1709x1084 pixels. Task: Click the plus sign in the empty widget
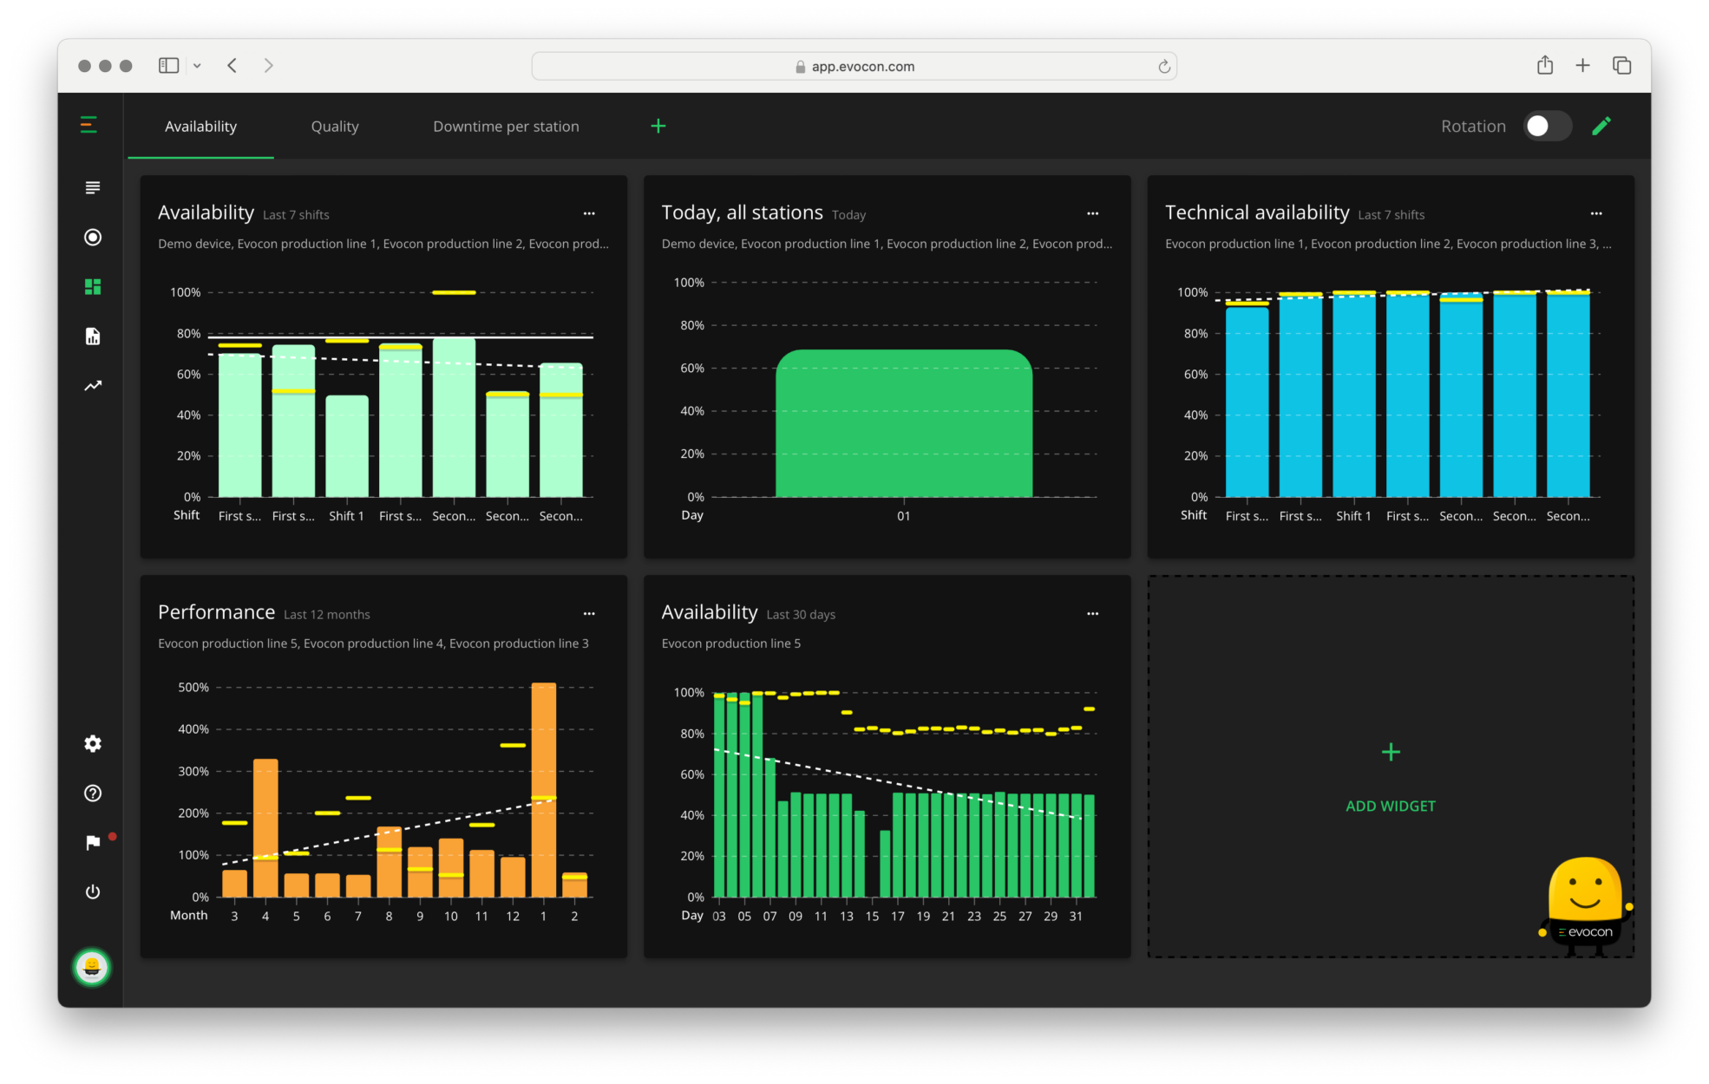pos(1391,752)
